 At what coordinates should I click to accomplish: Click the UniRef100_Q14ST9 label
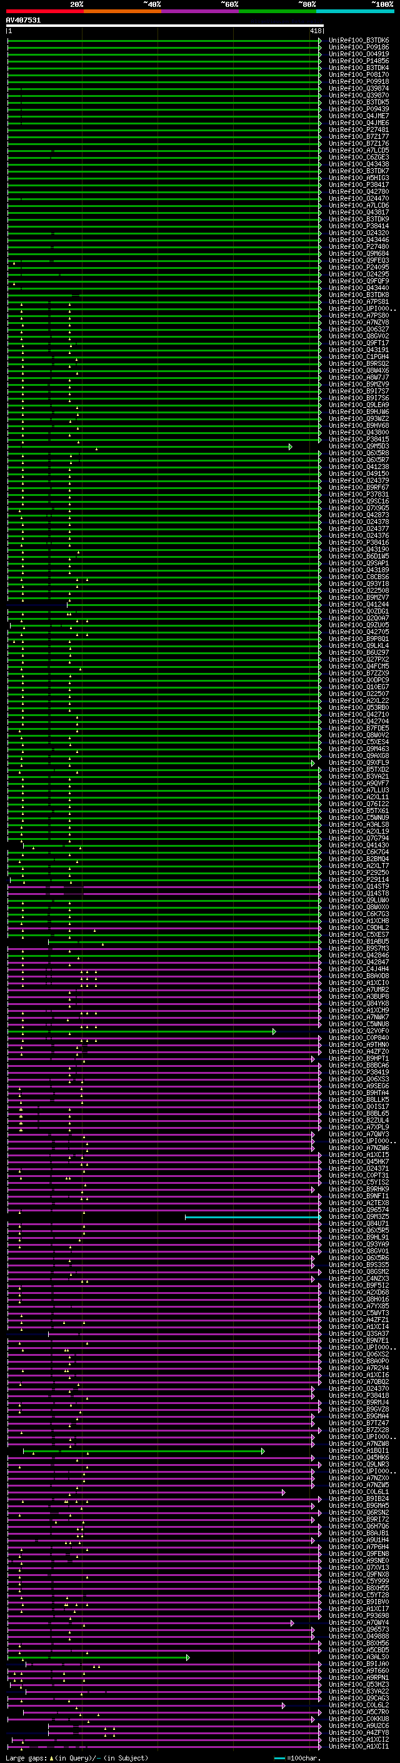click(358, 886)
